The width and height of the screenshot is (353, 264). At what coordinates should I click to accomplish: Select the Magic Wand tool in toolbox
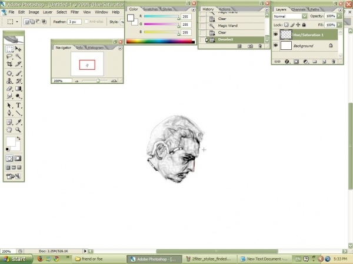point(18,56)
